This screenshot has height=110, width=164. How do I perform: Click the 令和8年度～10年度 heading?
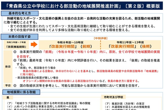pyautogui.click(x=70, y=42)
